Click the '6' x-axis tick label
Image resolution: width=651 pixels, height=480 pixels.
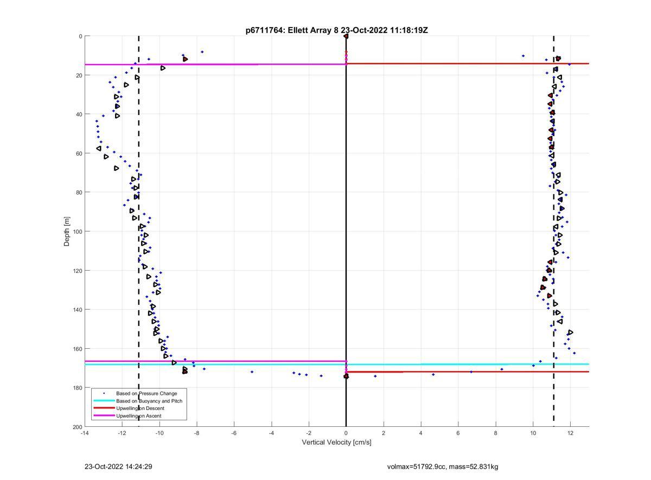point(458,433)
